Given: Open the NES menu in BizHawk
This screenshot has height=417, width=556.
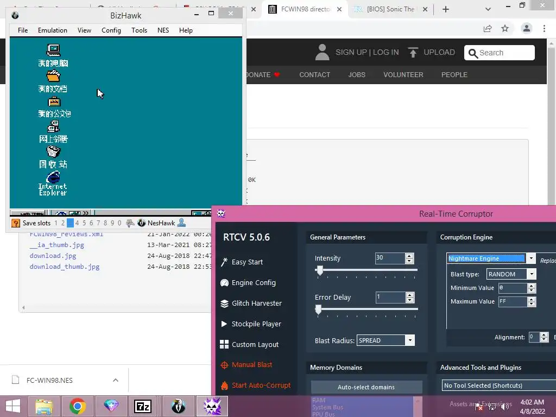Looking at the screenshot, I should click(x=163, y=30).
